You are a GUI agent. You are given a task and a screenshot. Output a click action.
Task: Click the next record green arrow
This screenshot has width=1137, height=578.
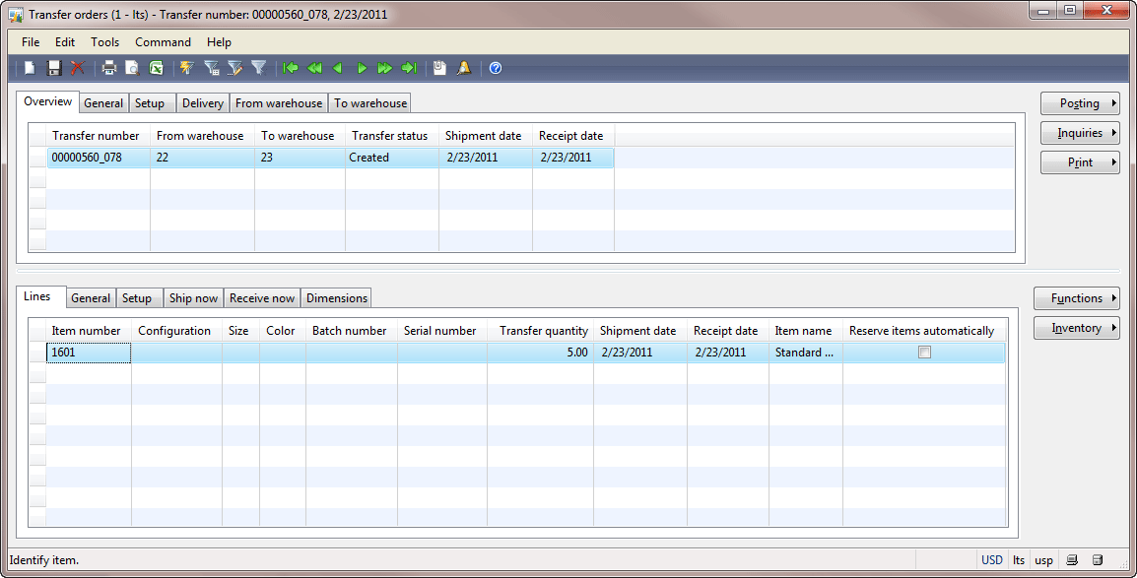tap(362, 68)
